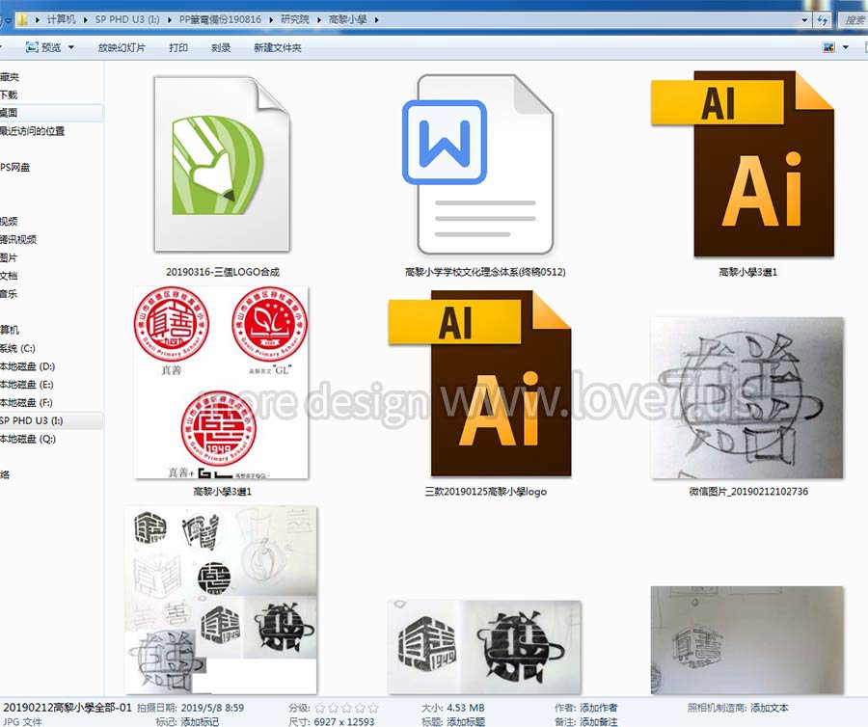The image size is (868, 727).
Task: Click 打印 print in the toolbar
Action: pos(178,48)
